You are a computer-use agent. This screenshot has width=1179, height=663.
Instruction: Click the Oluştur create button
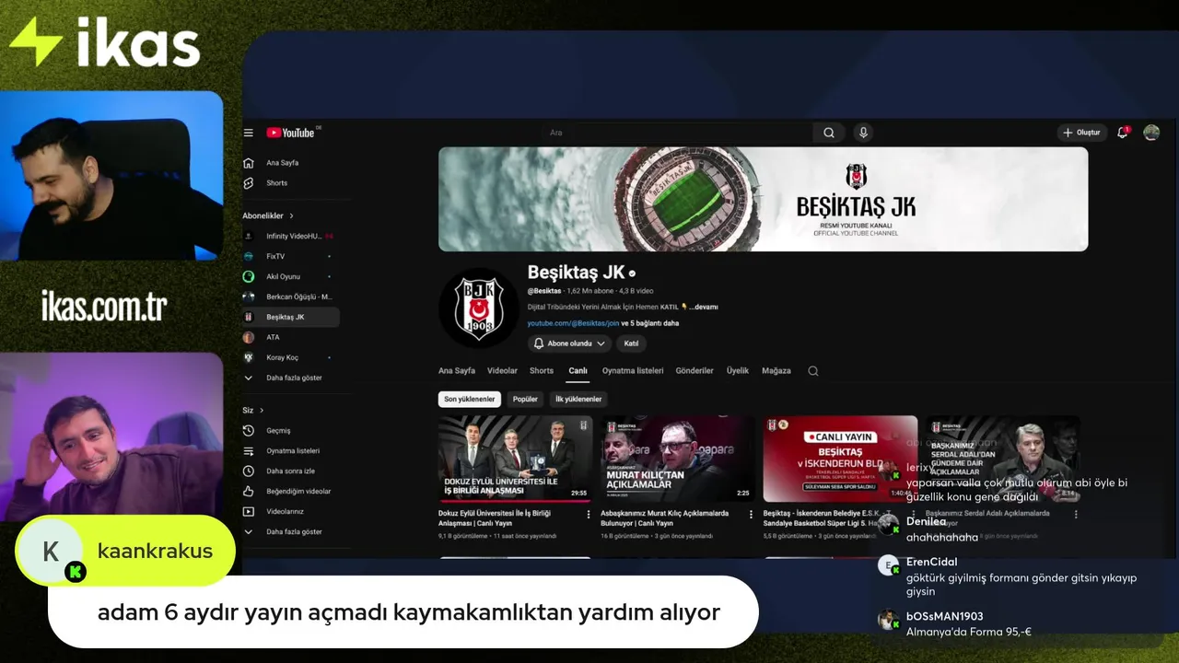tap(1082, 133)
